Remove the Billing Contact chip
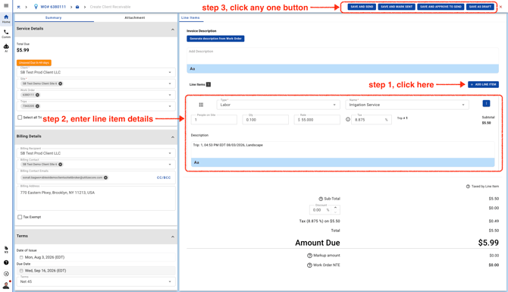The width and height of the screenshot is (508, 292). click(x=60, y=165)
